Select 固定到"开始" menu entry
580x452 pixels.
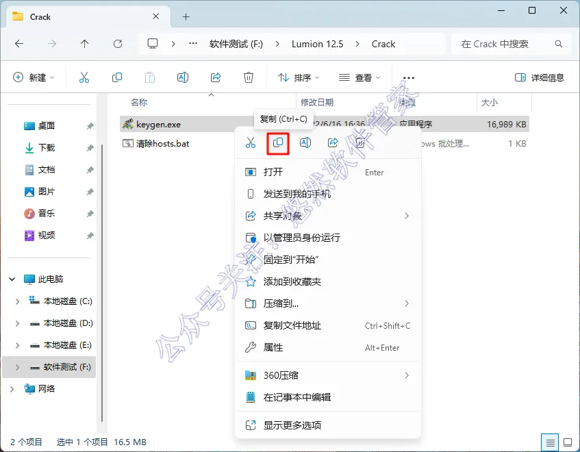tap(328, 260)
